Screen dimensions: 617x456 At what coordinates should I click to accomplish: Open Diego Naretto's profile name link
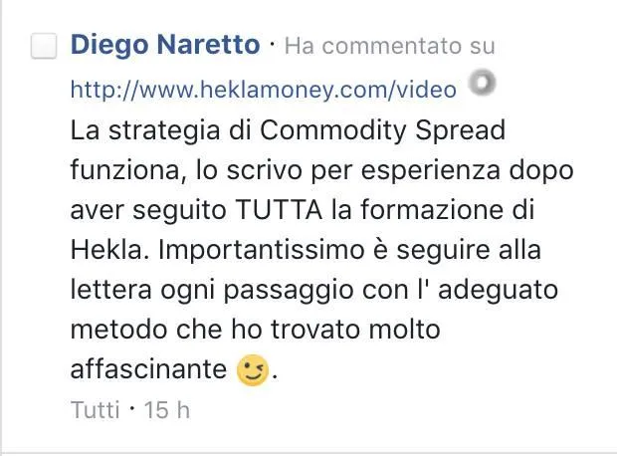coord(165,45)
